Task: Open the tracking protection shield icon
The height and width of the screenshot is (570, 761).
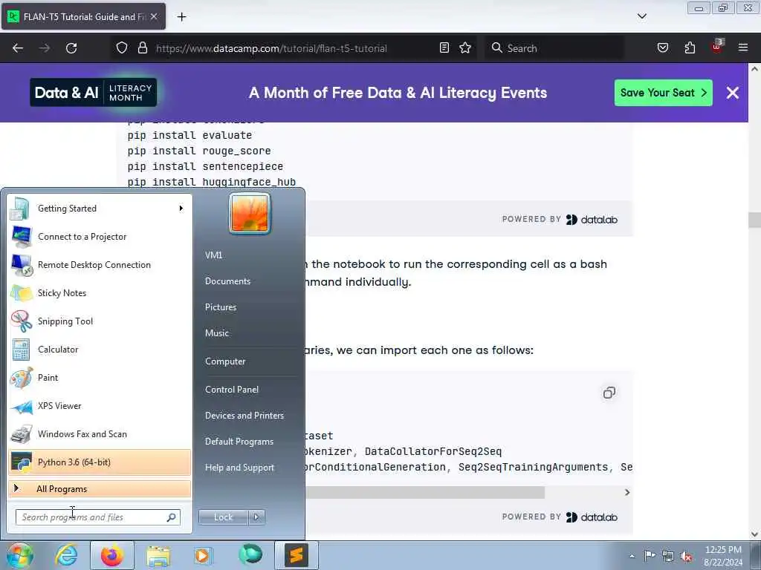Action: click(x=122, y=48)
